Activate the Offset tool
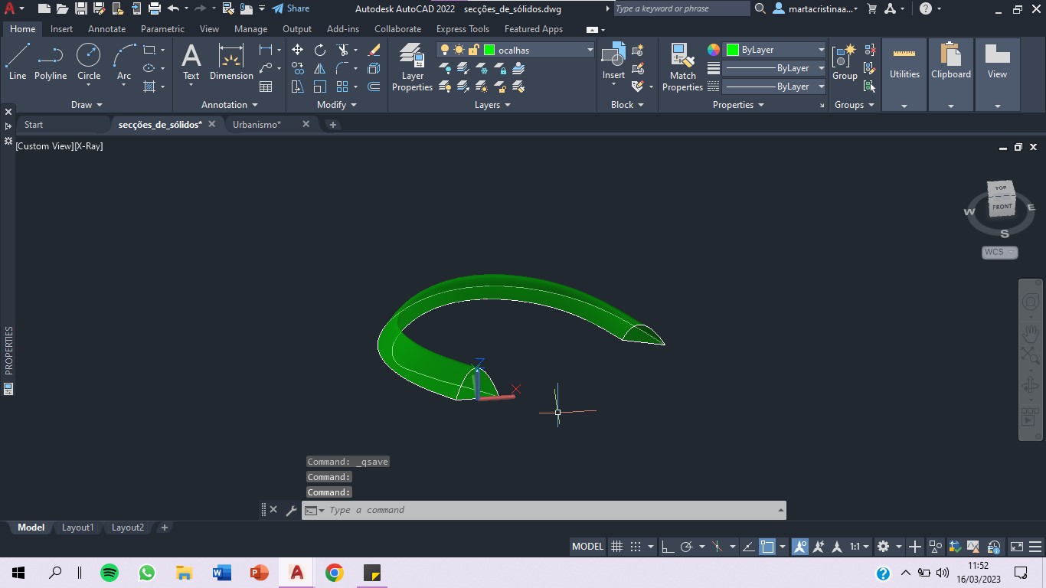The image size is (1046, 588). [374, 87]
